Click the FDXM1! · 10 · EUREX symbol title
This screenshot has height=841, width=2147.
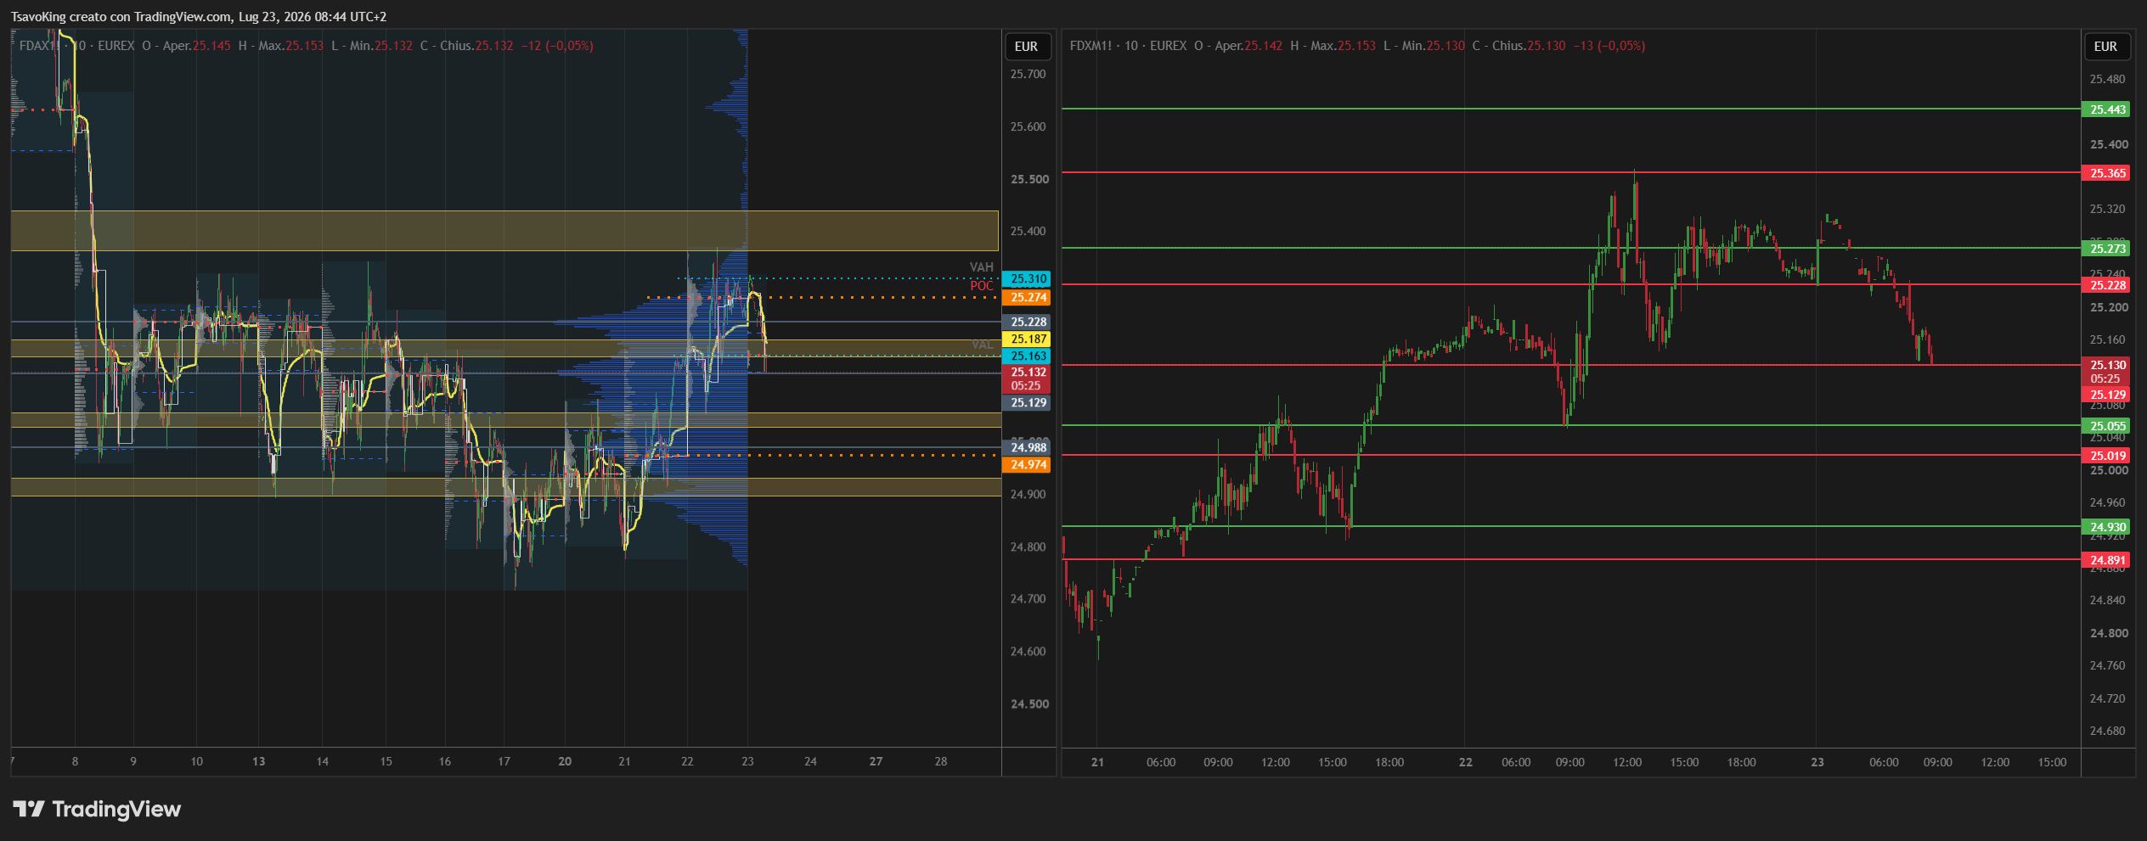[x=1128, y=46]
